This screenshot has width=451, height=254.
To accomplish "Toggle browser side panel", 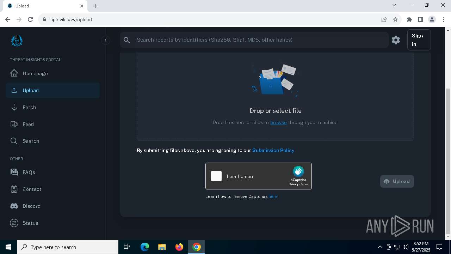I will click(421, 19).
